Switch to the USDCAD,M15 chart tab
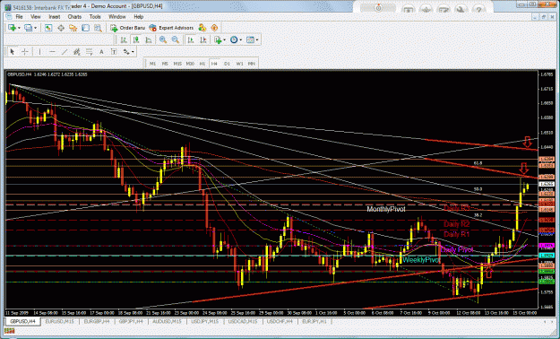 click(x=243, y=321)
